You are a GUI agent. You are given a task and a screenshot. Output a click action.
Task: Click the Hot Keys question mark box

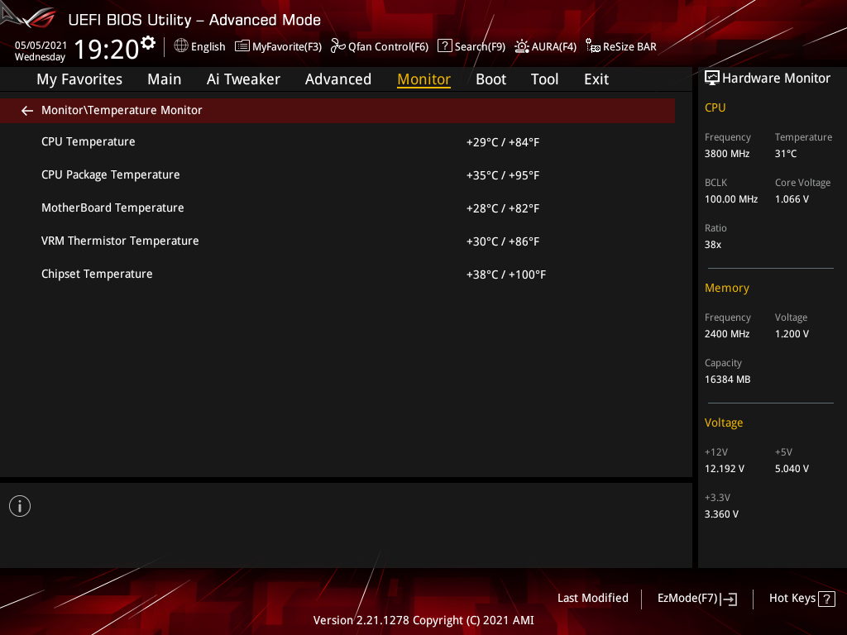pos(826,599)
